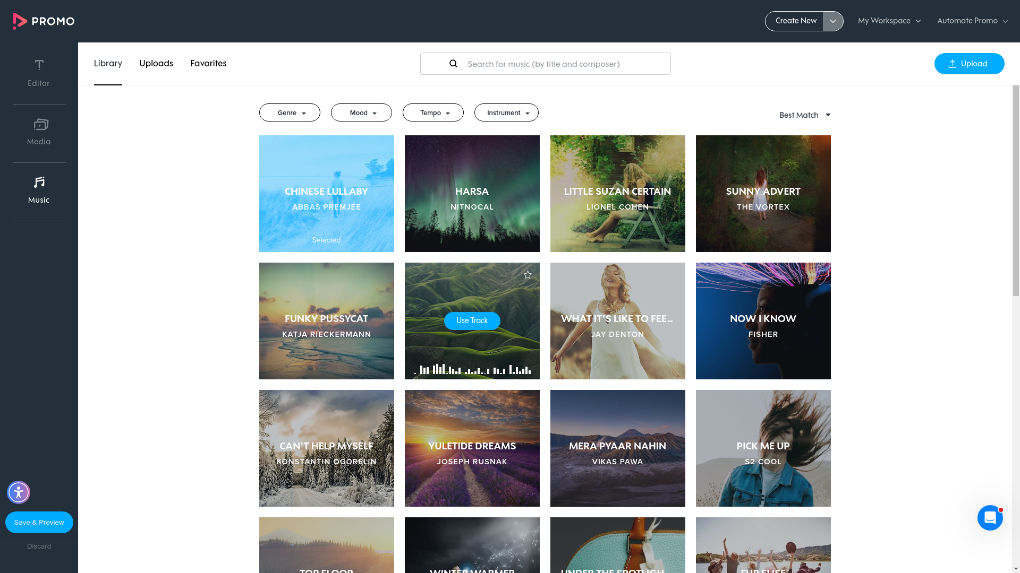
Task: Switch to the Favorites tab
Action: 208,64
